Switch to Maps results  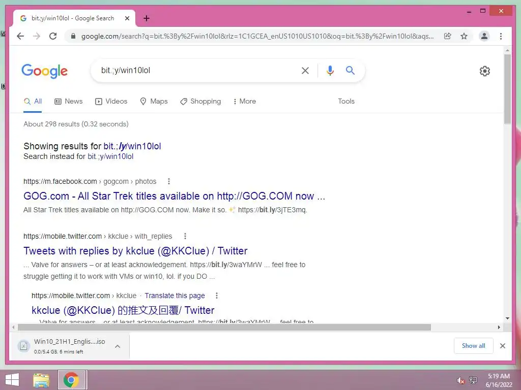point(154,101)
